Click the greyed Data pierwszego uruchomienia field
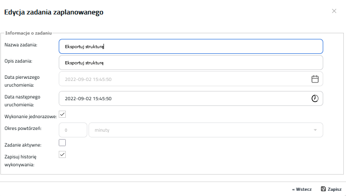This screenshot has height=196, width=346. pyautogui.click(x=191, y=79)
